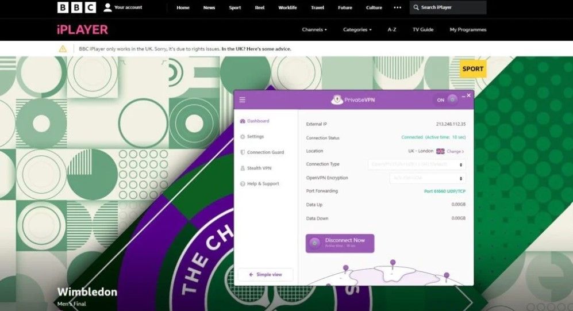The height and width of the screenshot is (311, 573).
Task: Open the Wimbledon programme title
Action: [87, 292]
